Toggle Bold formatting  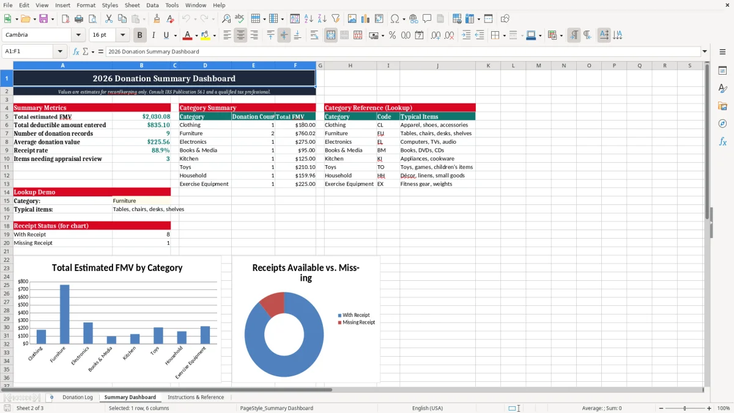pos(140,35)
